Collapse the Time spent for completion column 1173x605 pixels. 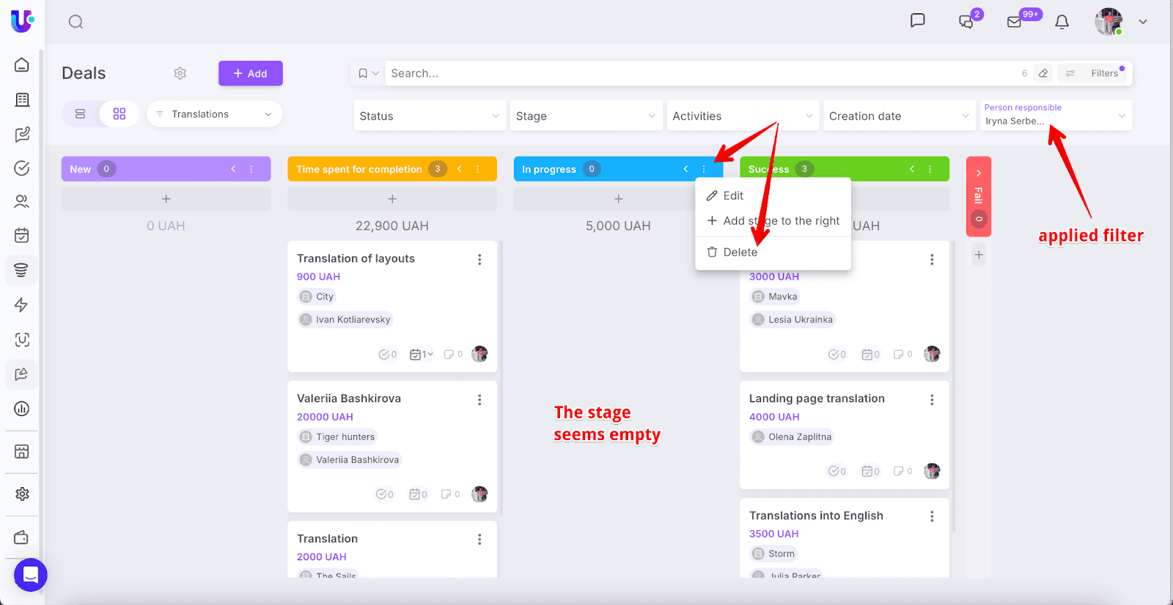(460, 169)
